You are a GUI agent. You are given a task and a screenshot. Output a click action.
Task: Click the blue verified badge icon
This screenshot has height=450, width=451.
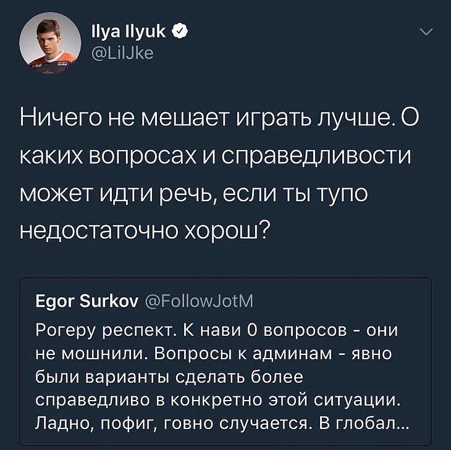click(x=180, y=32)
